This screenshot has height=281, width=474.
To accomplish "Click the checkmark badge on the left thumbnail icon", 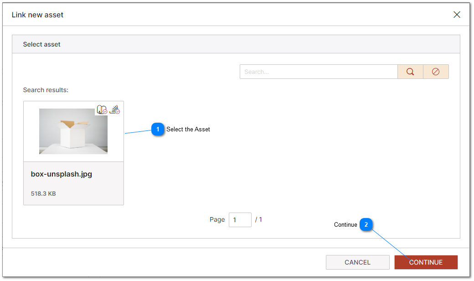I will 105,111.
